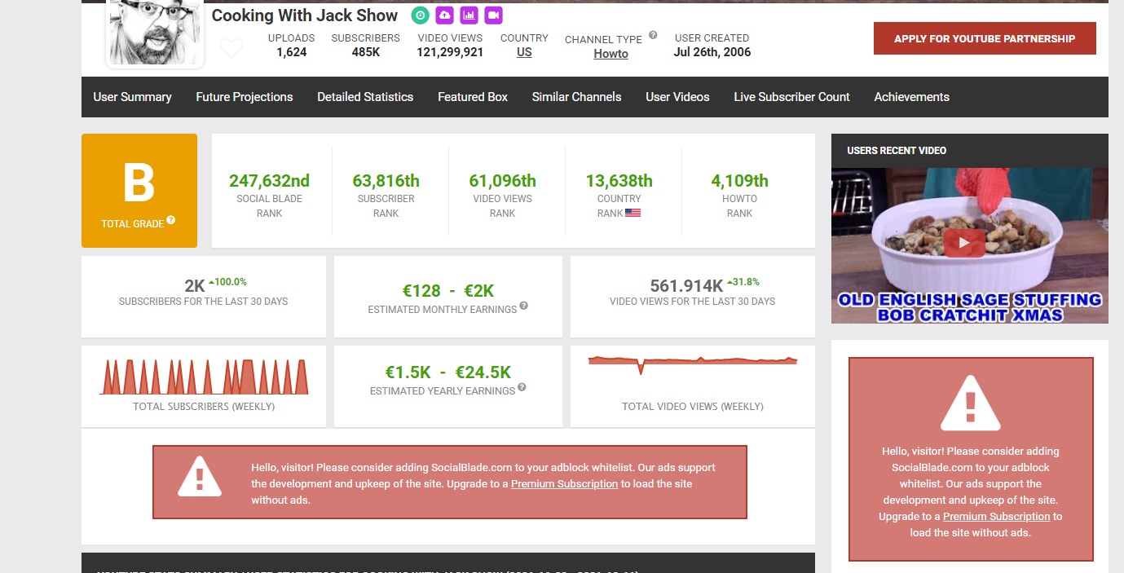Follow the US country link

tap(524, 52)
